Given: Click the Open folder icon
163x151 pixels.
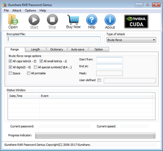Looking at the screenshot, I should pos(13,20).
